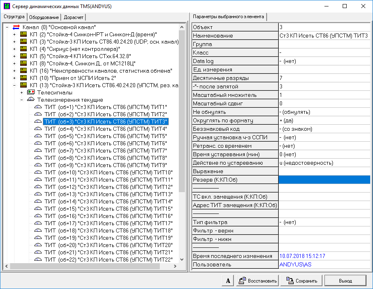Click the gauge icon of ТИТ (об=1)
373x289 pixels.
[38, 107]
